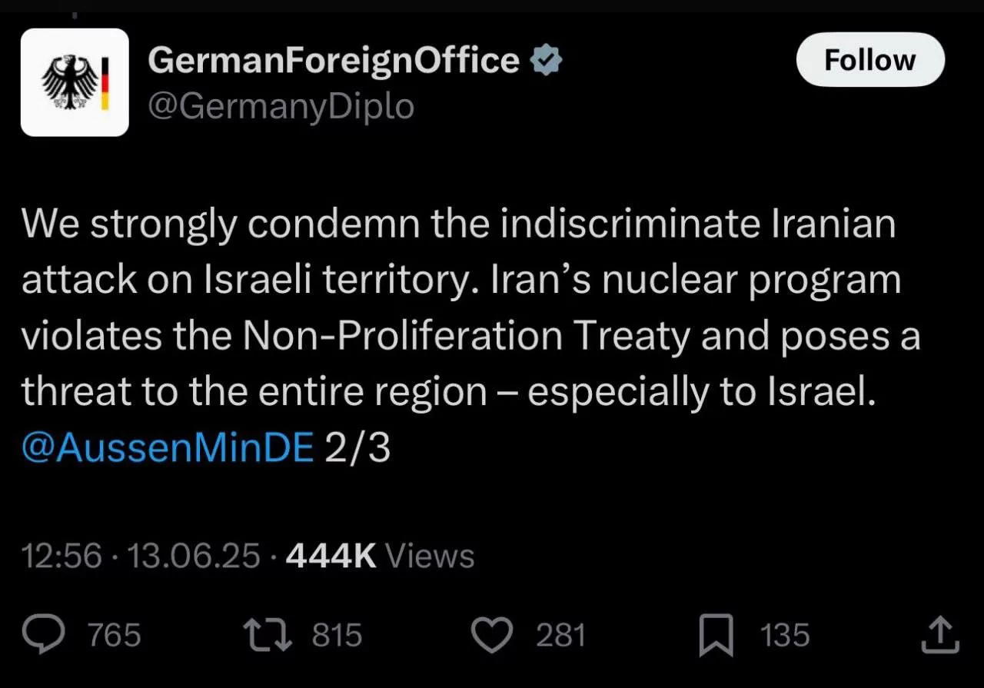The height and width of the screenshot is (688, 984).
Task: Repost using the retweet arrows icon
Action: pos(267,635)
